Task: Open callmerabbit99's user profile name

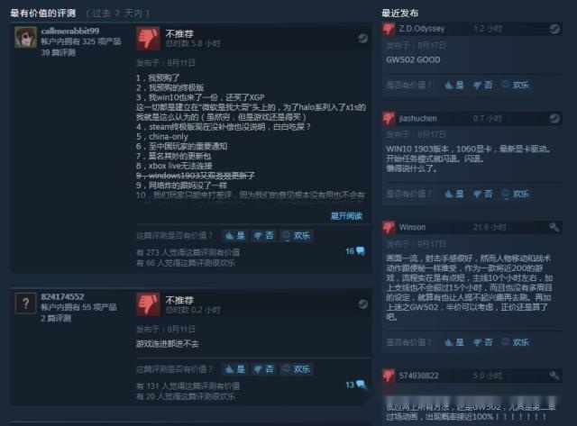Action: [70, 31]
